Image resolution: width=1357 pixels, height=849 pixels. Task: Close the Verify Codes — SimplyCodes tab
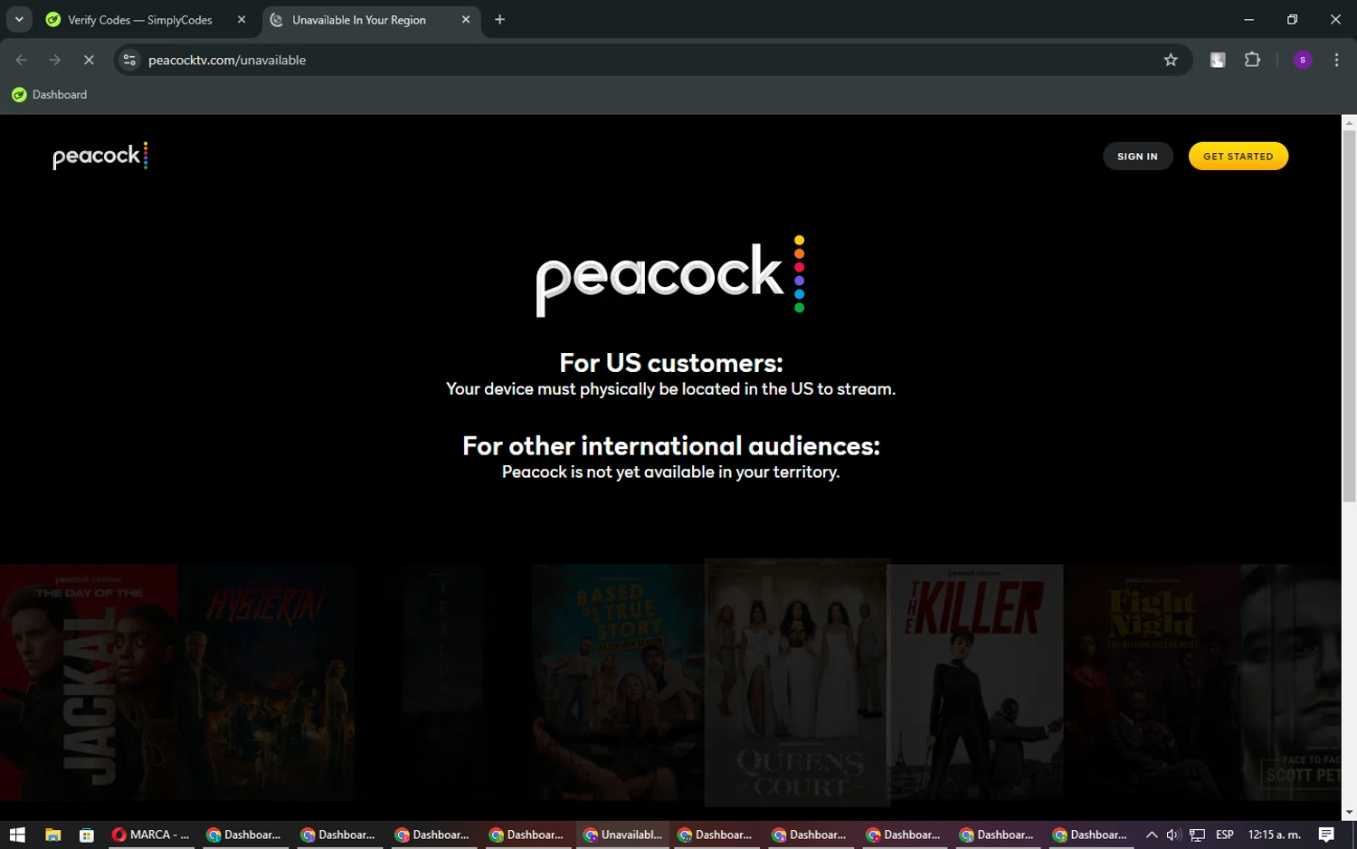tap(242, 20)
